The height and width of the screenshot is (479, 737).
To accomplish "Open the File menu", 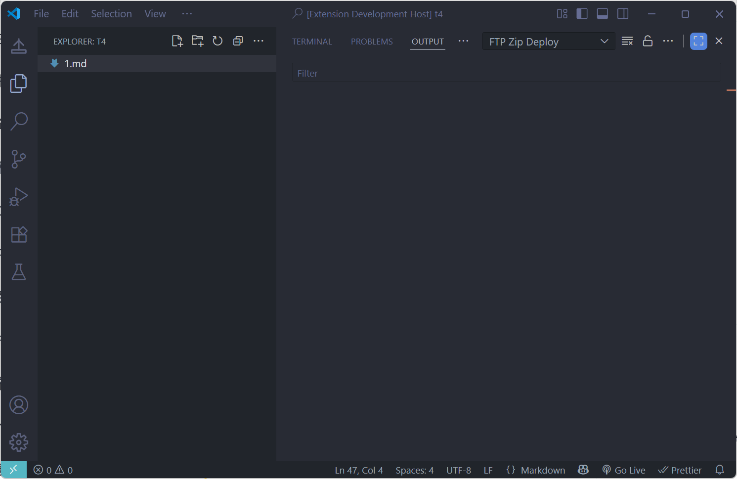I will (41, 14).
